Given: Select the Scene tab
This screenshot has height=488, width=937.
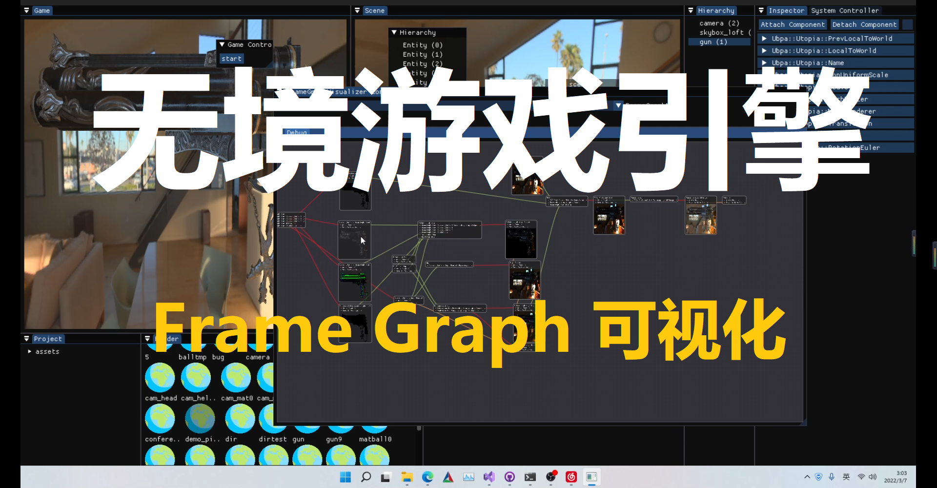Looking at the screenshot, I should tap(375, 10).
